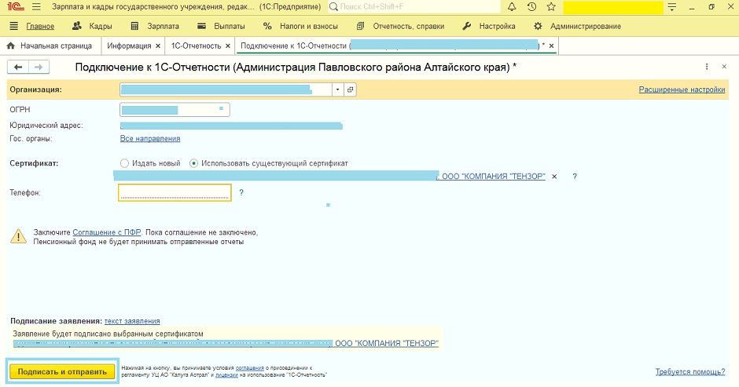Click the house icon on Начальная страница tab

(11, 46)
